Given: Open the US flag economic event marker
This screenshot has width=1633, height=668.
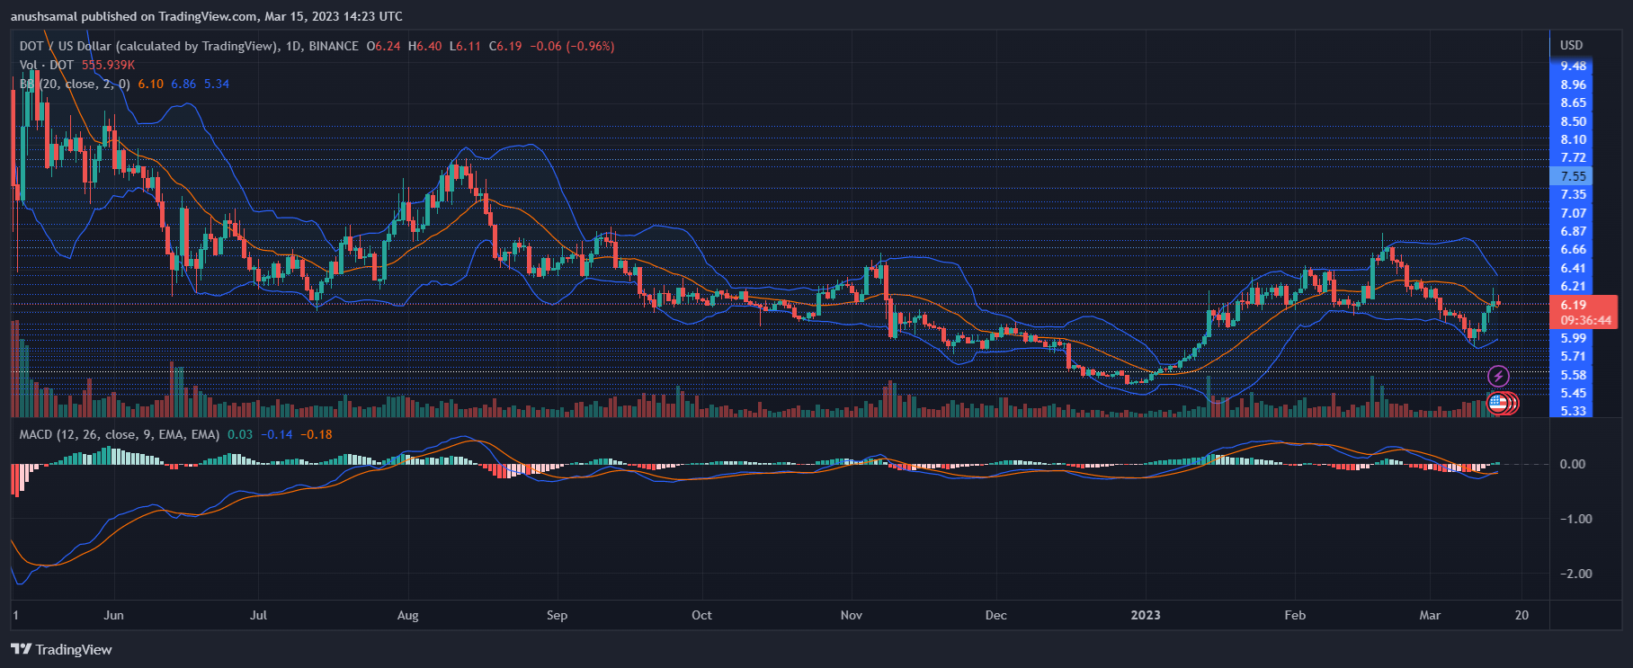Looking at the screenshot, I should click(1497, 403).
